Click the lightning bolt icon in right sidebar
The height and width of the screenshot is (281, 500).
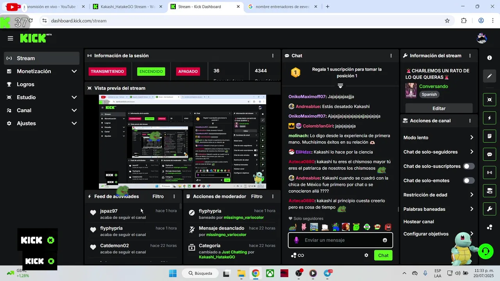(x=489, y=118)
